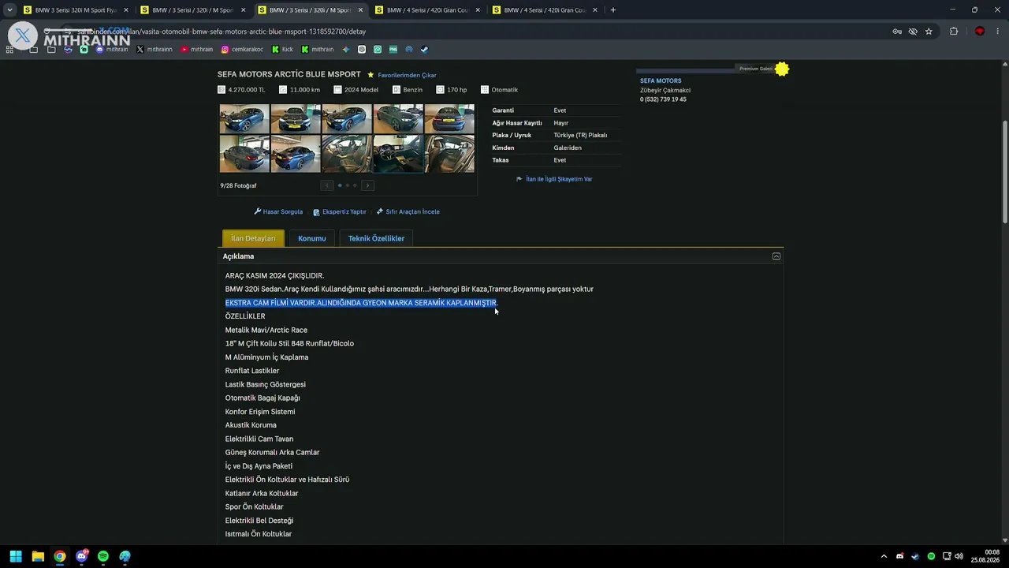Click the 'Metalik Mavi/Arctic Race' line

[266, 331]
